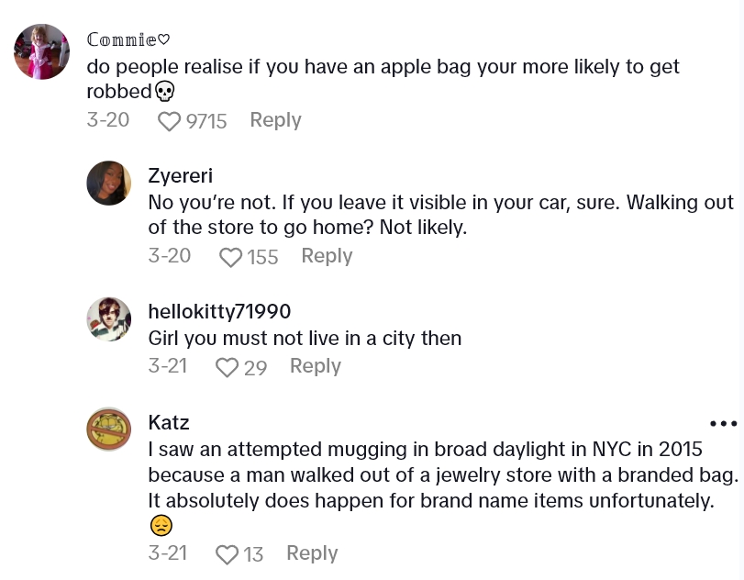Visit Zyereri's profile via username
Screen dimensions: 744x580
tap(180, 175)
